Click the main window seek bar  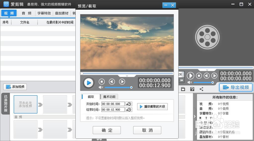pyautogui.click(x=216, y=68)
